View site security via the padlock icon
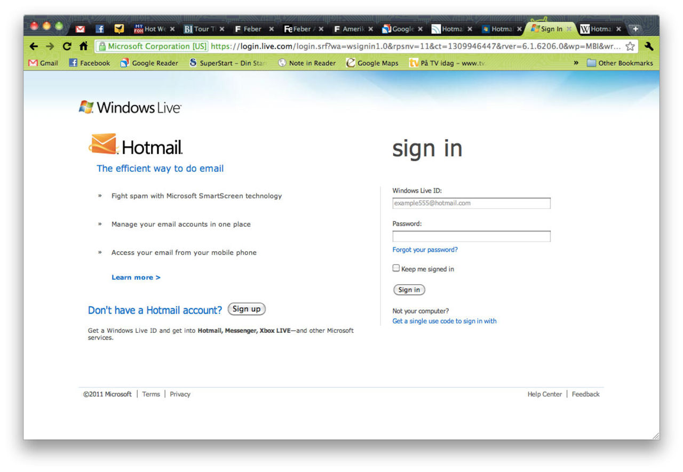 point(103,46)
